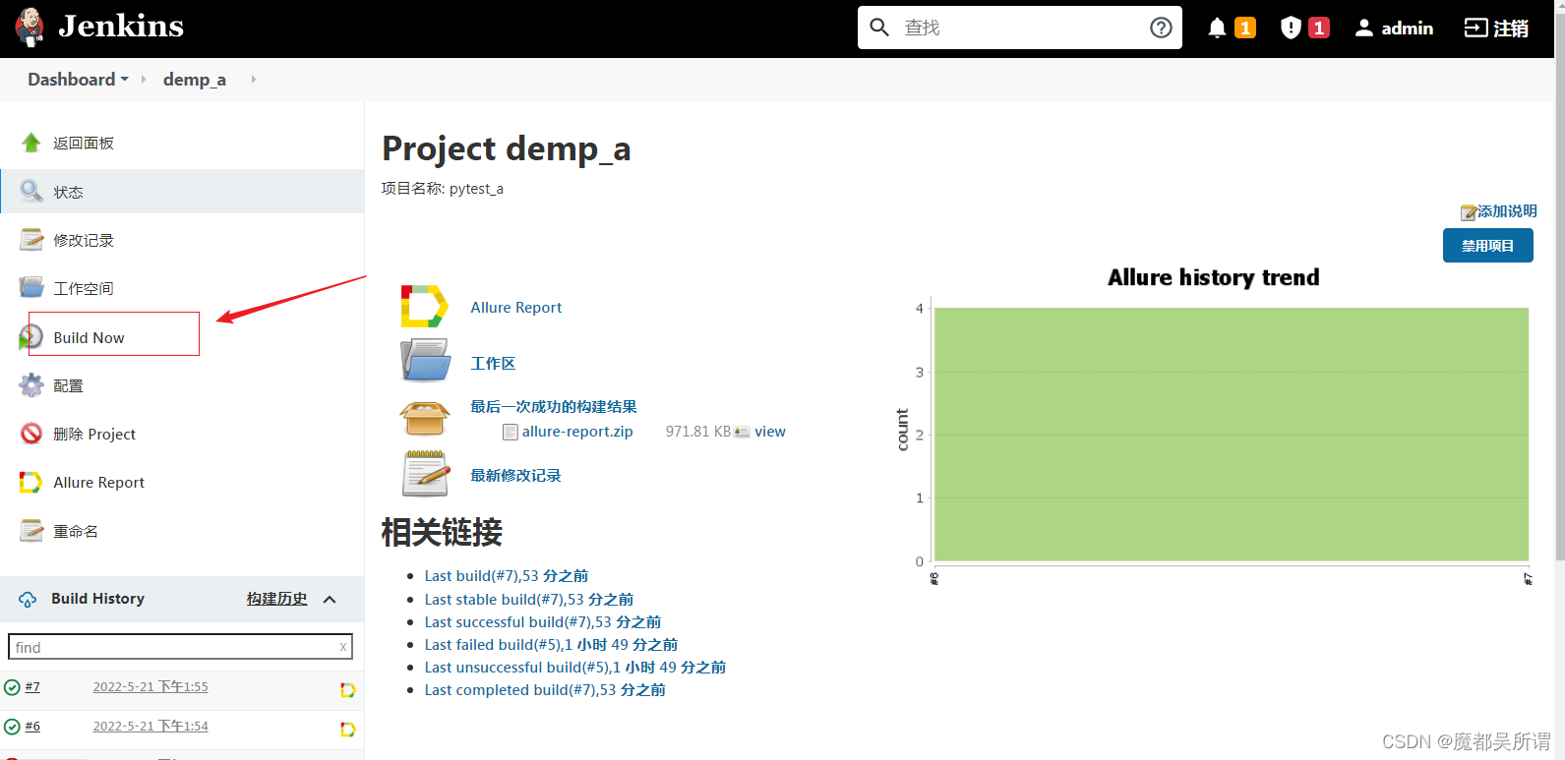
Task: Disable the project with 禁用项目
Action: (x=1488, y=246)
